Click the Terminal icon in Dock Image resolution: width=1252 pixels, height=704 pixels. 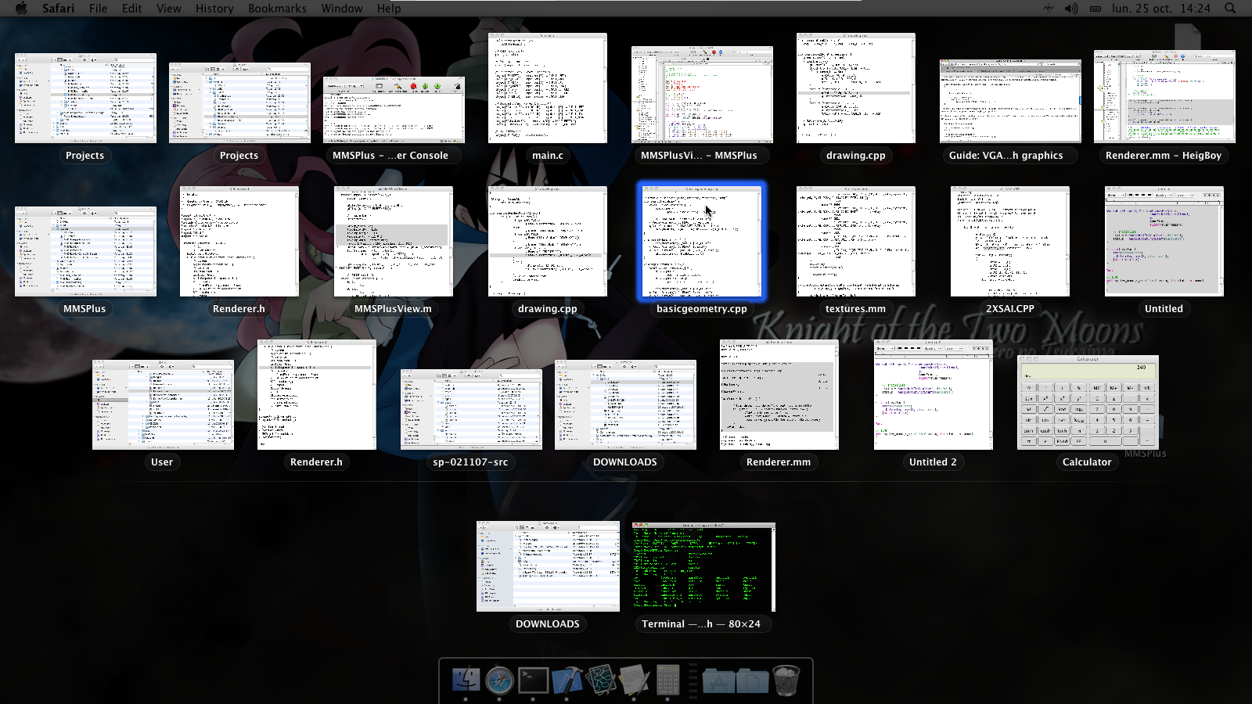pos(534,680)
